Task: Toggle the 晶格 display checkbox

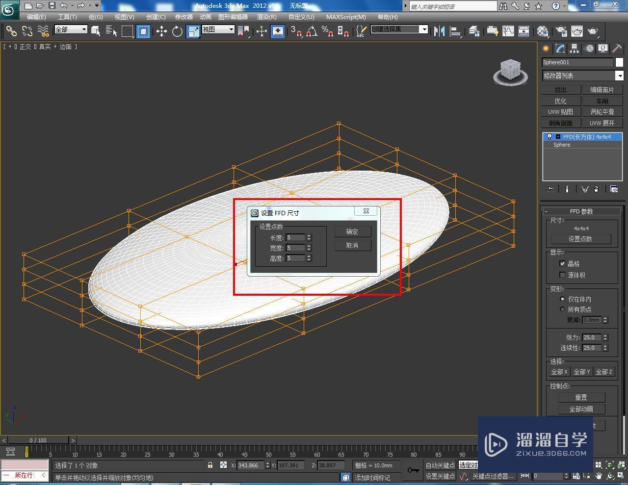Action: (562, 263)
